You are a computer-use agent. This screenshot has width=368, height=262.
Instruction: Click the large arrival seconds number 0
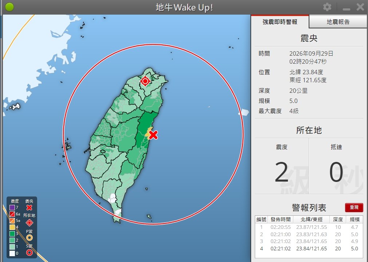point(336,172)
